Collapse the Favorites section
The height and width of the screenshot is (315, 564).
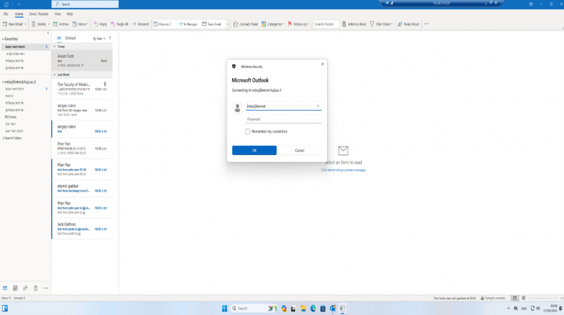coord(4,39)
